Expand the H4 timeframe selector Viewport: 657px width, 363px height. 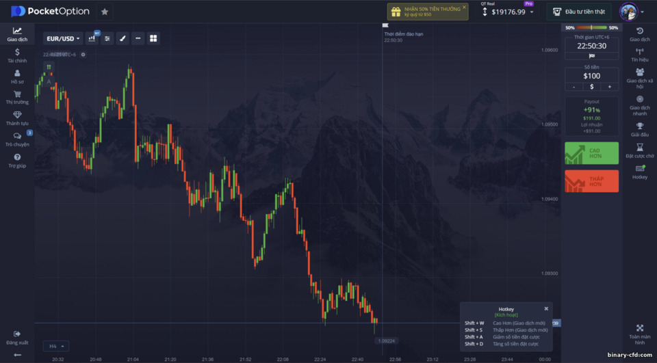point(56,347)
